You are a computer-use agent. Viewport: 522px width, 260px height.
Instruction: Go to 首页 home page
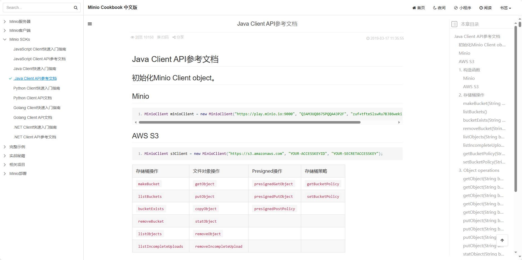(x=419, y=8)
